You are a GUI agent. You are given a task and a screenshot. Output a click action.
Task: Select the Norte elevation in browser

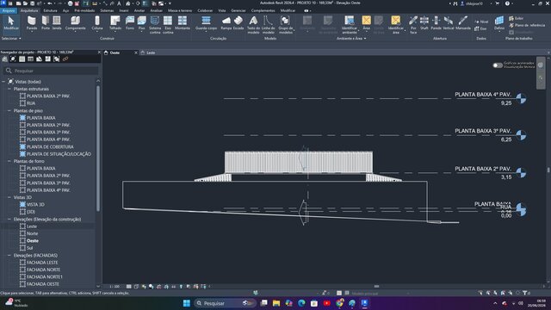point(33,233)
